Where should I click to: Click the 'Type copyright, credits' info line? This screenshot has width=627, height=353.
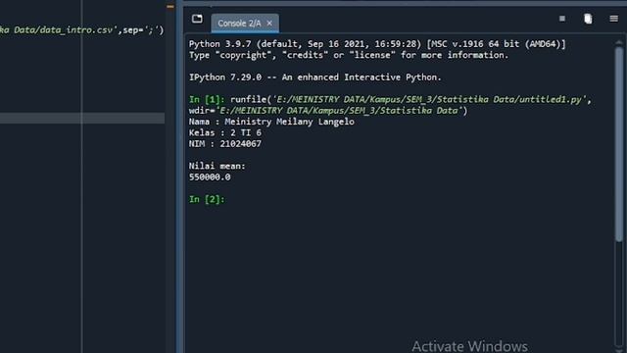tap(349, 55)
